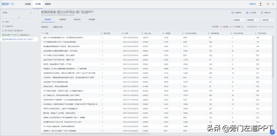Screen dimensions: 277x136
Task: Expand the 数据筛选 filter dropdown
Action: point(45,27)
